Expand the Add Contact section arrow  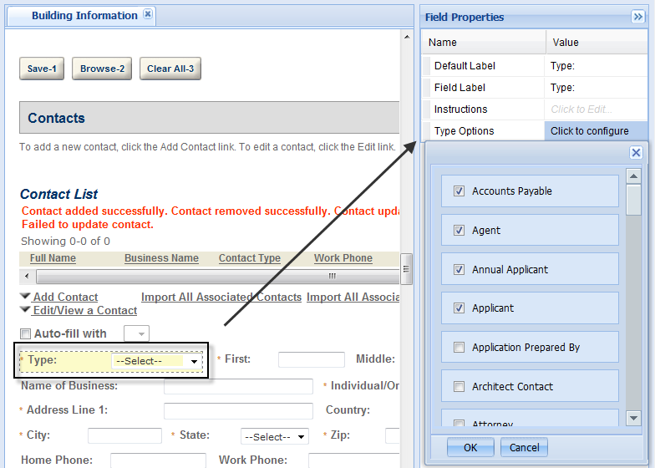pyautogui.click(x=26, y=297)
